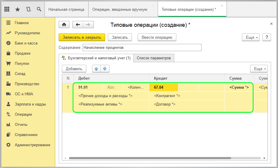This screenshot has width=278, height=168.
Task: Open the apps grid menu icon
Action: click(x=7, y=9)
